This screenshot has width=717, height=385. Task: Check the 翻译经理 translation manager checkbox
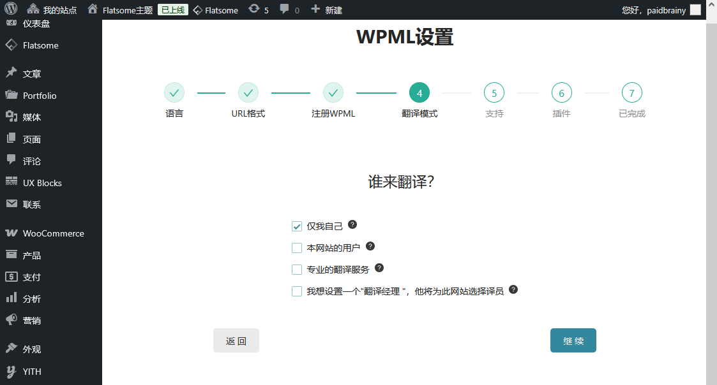(297, 291)
